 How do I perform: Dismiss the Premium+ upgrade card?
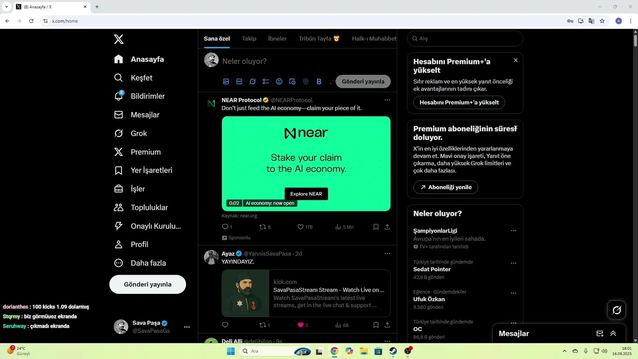(515, 60)
